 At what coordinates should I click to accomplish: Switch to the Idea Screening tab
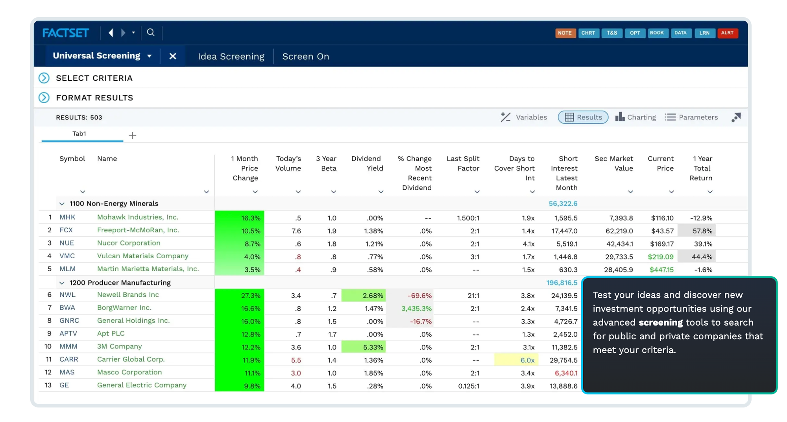pos(231,56)
